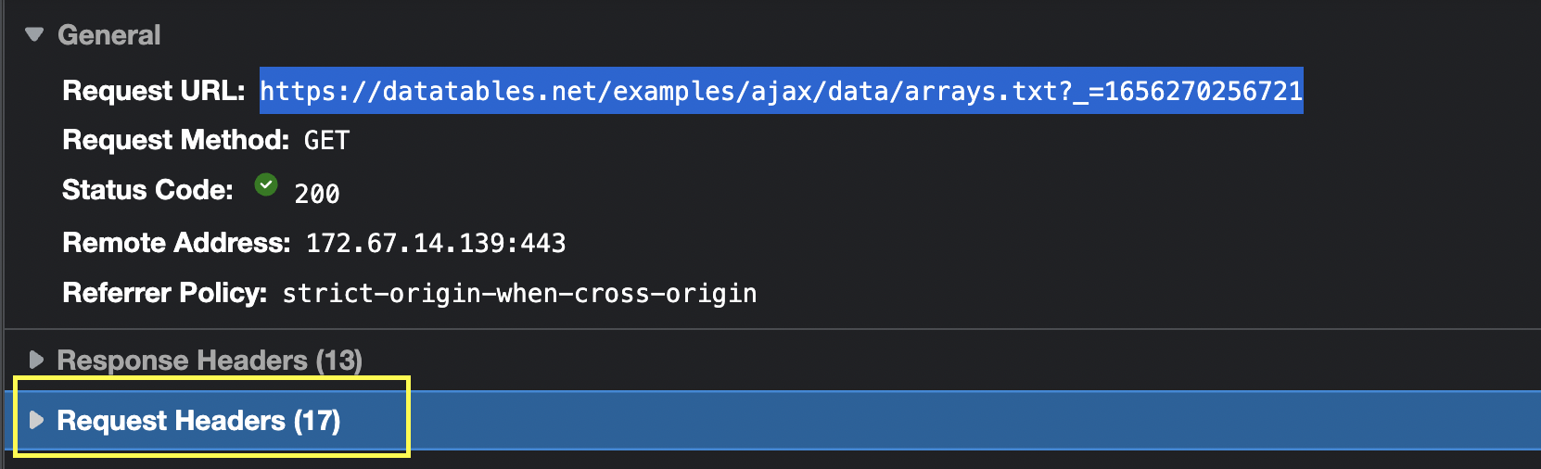Screen dimensions: 1541x469
Task: Select the remote address 172.67.14.139:443
Action: click(x=436, y=243)
